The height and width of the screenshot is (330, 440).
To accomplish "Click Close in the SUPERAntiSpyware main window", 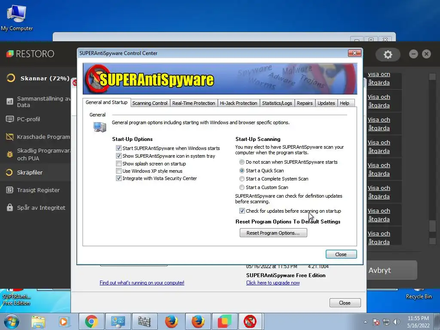I will pos(345,303).
